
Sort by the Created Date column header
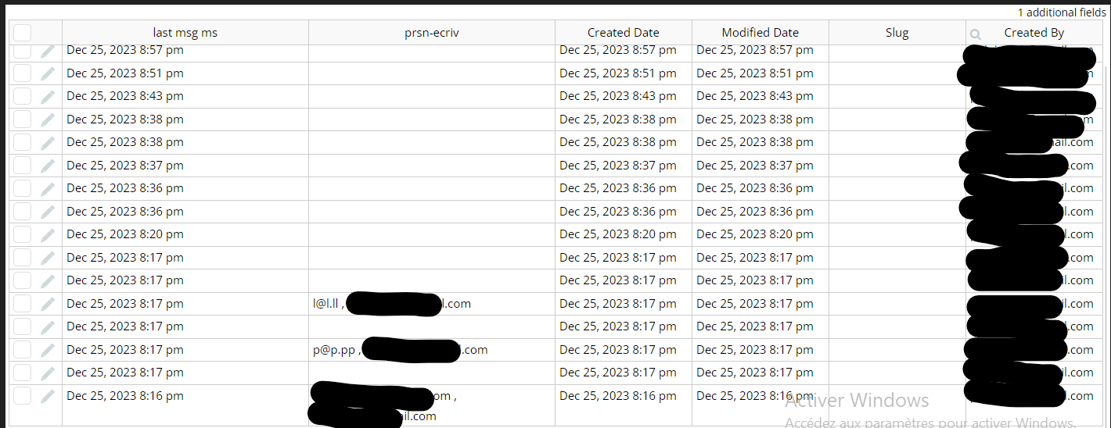624,33
